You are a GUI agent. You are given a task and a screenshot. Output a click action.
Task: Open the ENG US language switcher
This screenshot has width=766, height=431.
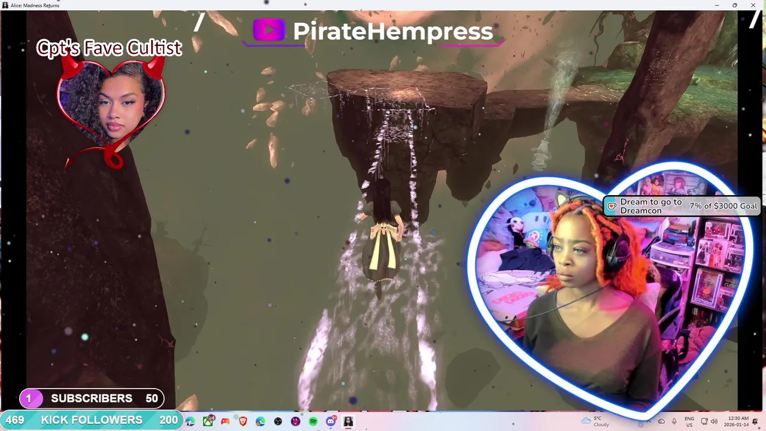689,421
